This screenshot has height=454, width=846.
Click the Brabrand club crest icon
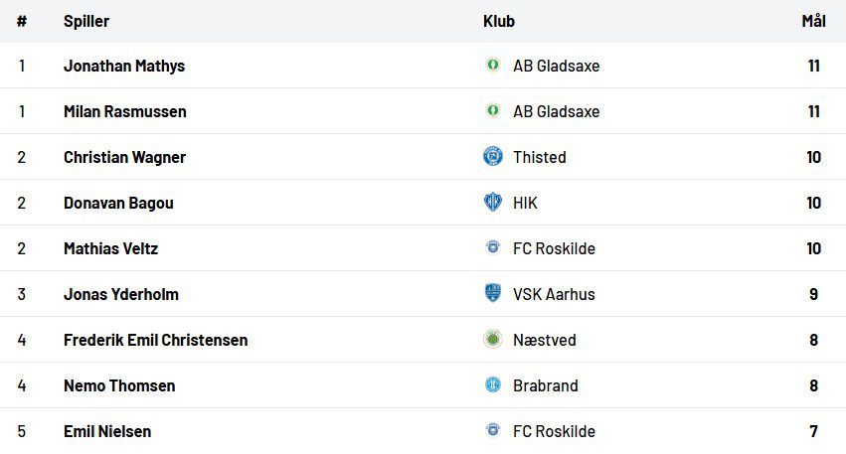pos(492,385)
